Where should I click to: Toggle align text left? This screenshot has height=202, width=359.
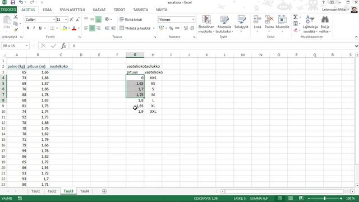86,28
